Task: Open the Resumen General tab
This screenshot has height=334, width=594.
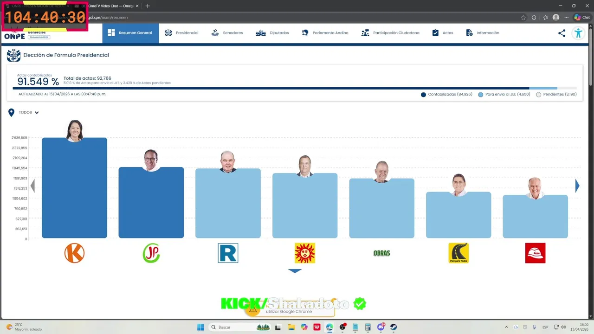Action: tap(130, 33)
